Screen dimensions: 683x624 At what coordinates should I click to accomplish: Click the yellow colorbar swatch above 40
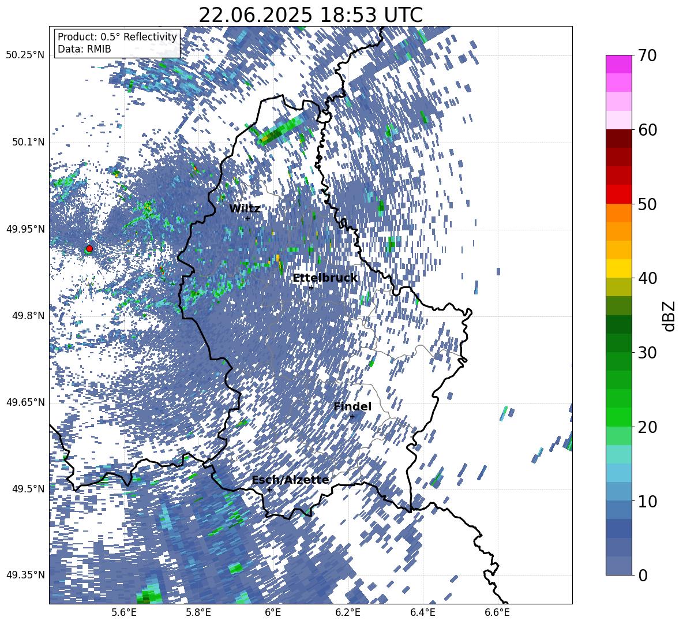[x=618, y=268]
